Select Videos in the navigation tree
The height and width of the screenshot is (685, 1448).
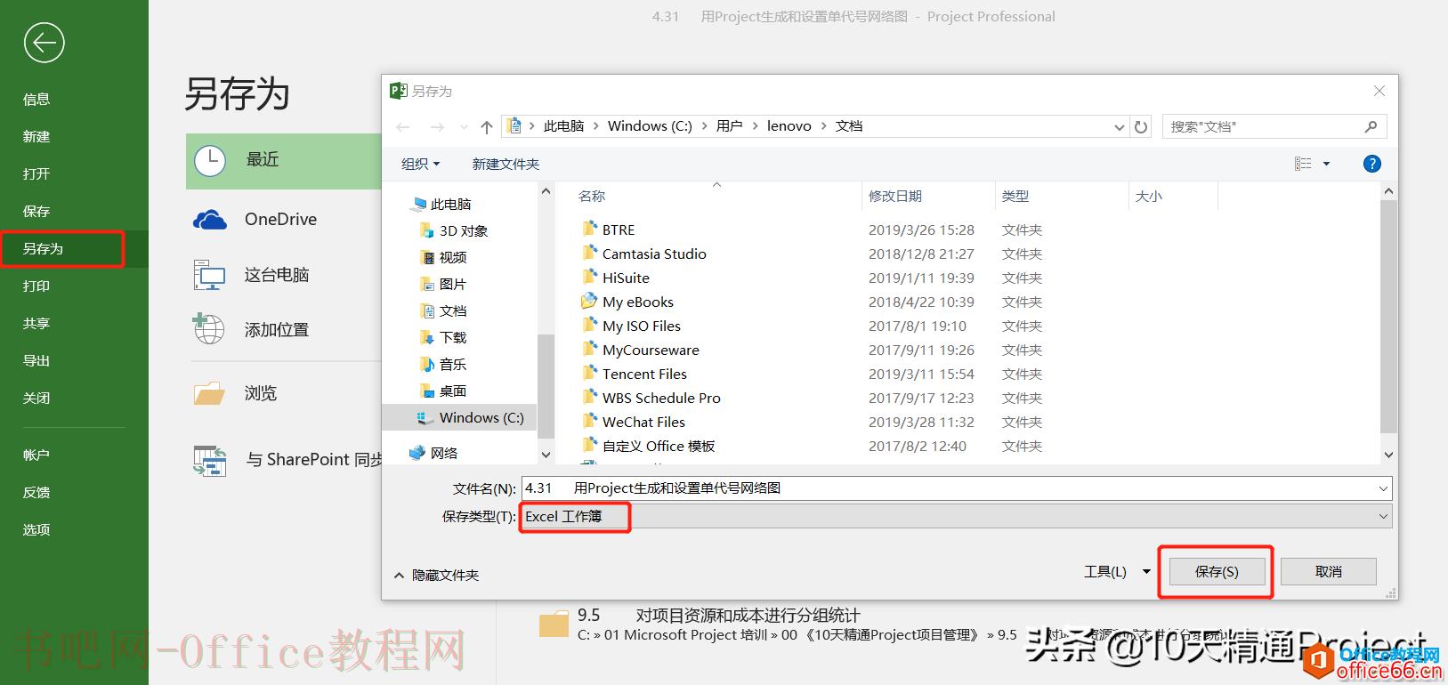443,257
